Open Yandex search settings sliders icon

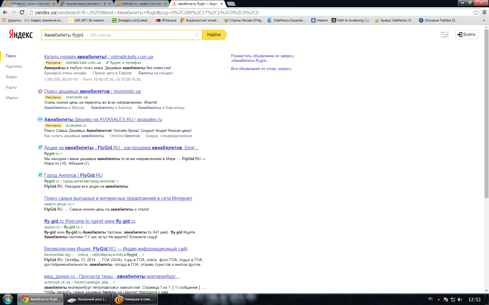pos(444,35)
